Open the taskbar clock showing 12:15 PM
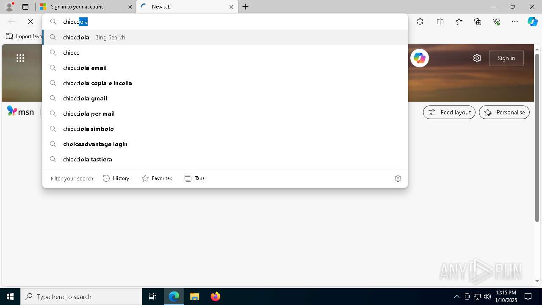The height and width of the screenshot is (305, 542). (506, 297)
